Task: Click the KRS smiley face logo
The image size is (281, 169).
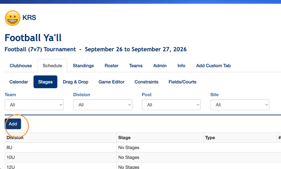Action: click(13, 18)
